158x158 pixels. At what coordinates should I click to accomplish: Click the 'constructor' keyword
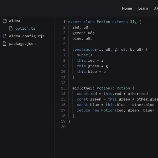tap(85, 50)
